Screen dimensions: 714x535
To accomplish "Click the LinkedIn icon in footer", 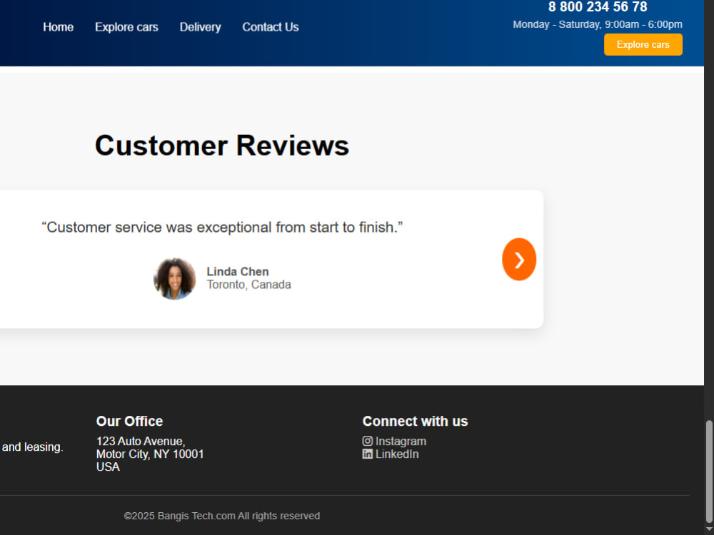I will (x=368, y=454).
